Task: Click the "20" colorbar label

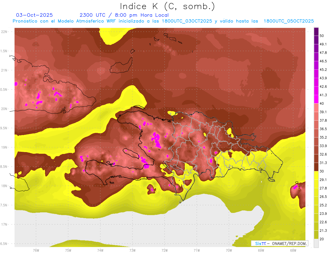Action: pyautogui.click(x=322, y=239)
